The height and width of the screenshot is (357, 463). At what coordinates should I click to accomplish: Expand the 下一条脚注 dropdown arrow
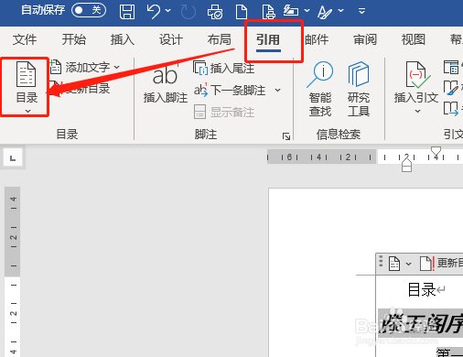tap(277, 90)
